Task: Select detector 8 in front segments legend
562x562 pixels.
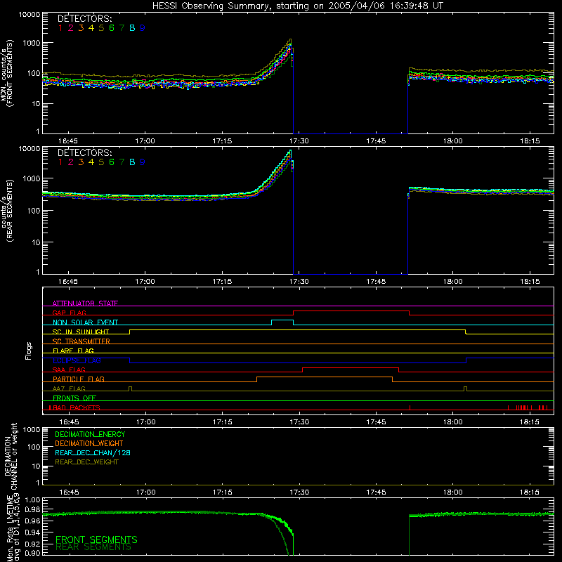Action: (x=132, y=27)
